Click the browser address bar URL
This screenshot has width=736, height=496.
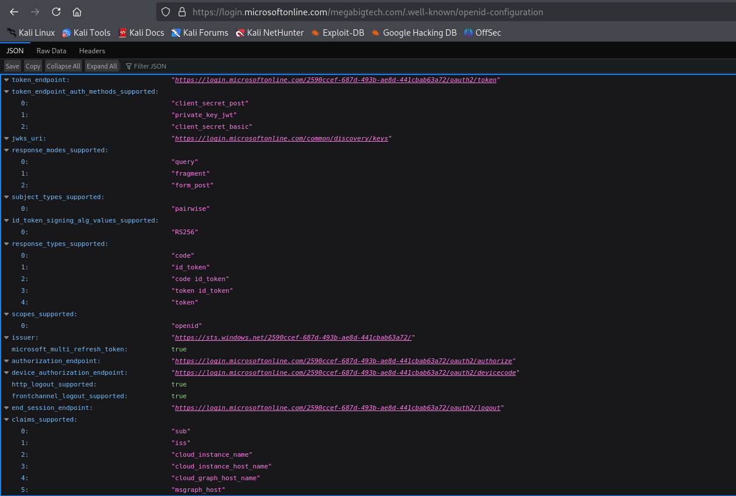(368, 12)
